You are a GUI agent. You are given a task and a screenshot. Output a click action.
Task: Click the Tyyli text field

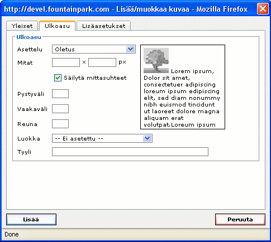[130, 152]
